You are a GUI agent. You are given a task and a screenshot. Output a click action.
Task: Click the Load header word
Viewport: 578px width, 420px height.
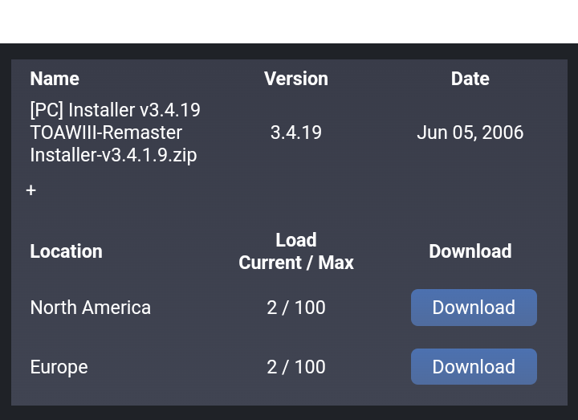296,240
